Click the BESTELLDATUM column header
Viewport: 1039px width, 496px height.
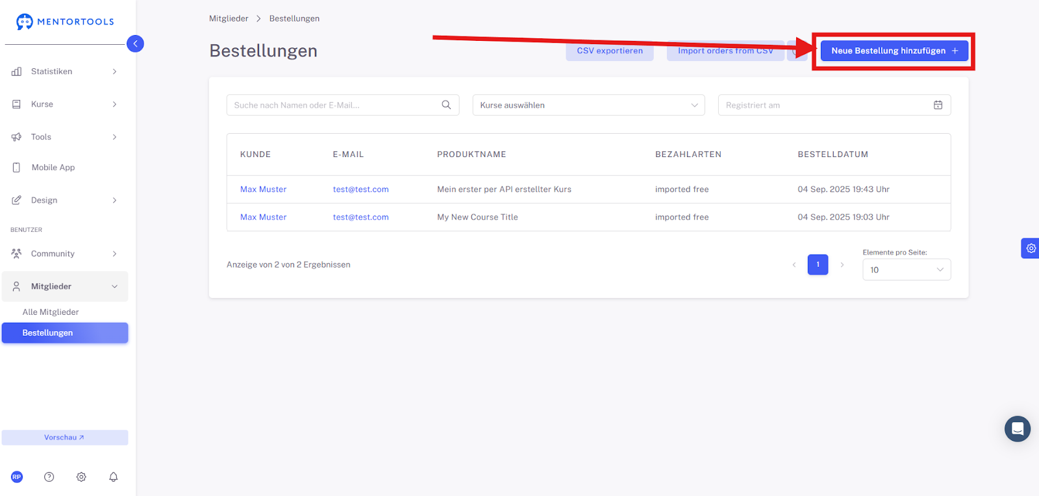click(832, 155)
